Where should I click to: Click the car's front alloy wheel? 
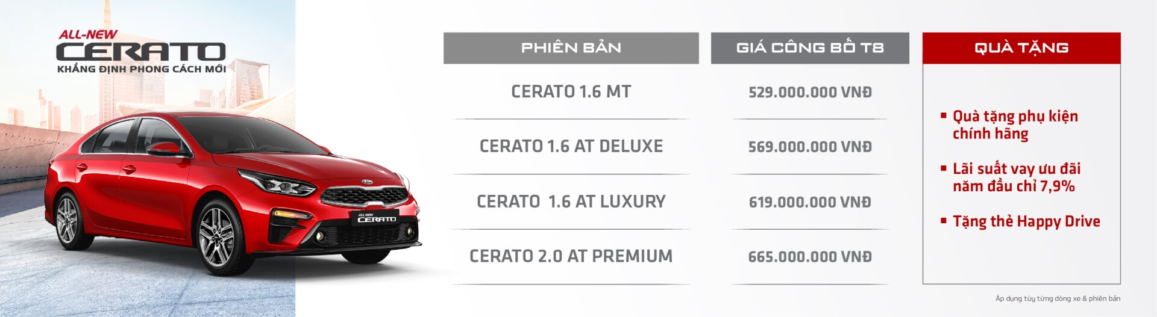pos(218,237)
